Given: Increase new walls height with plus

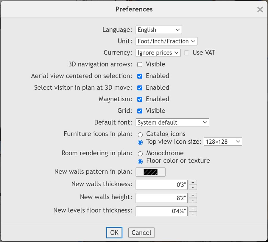Looking at the screenshot, I should coord(193,196).
